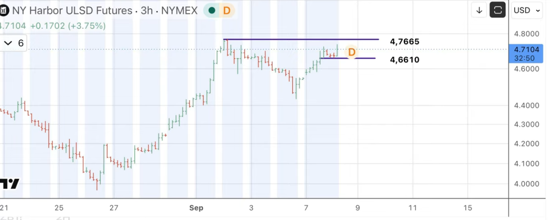Click the 3h interval label in title
Viewport: 551px width, 220px height.
point(147,10)
